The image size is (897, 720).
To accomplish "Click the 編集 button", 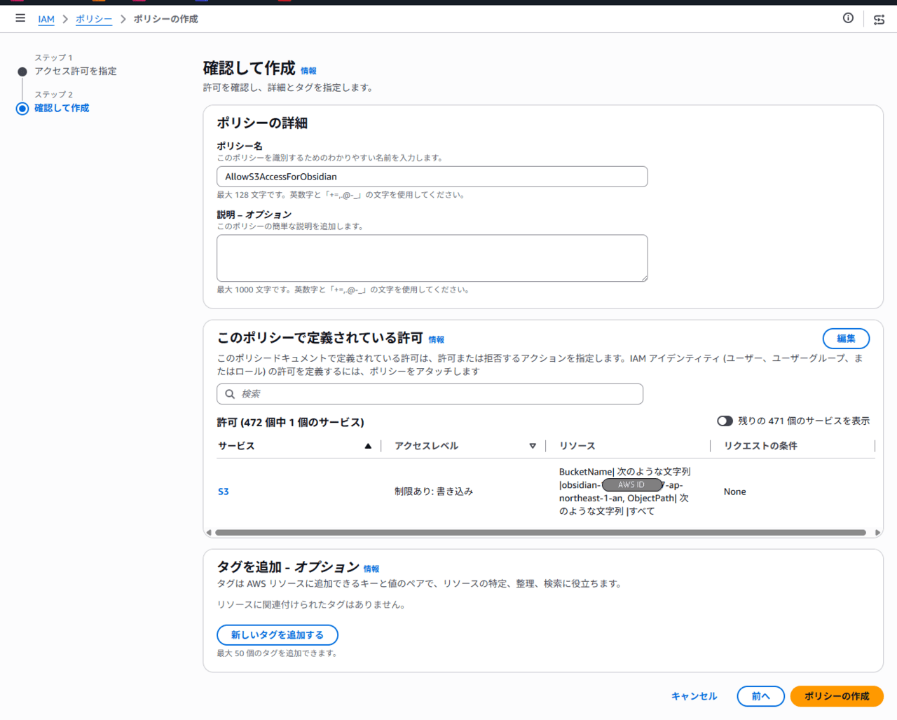I will pos(846,339).
